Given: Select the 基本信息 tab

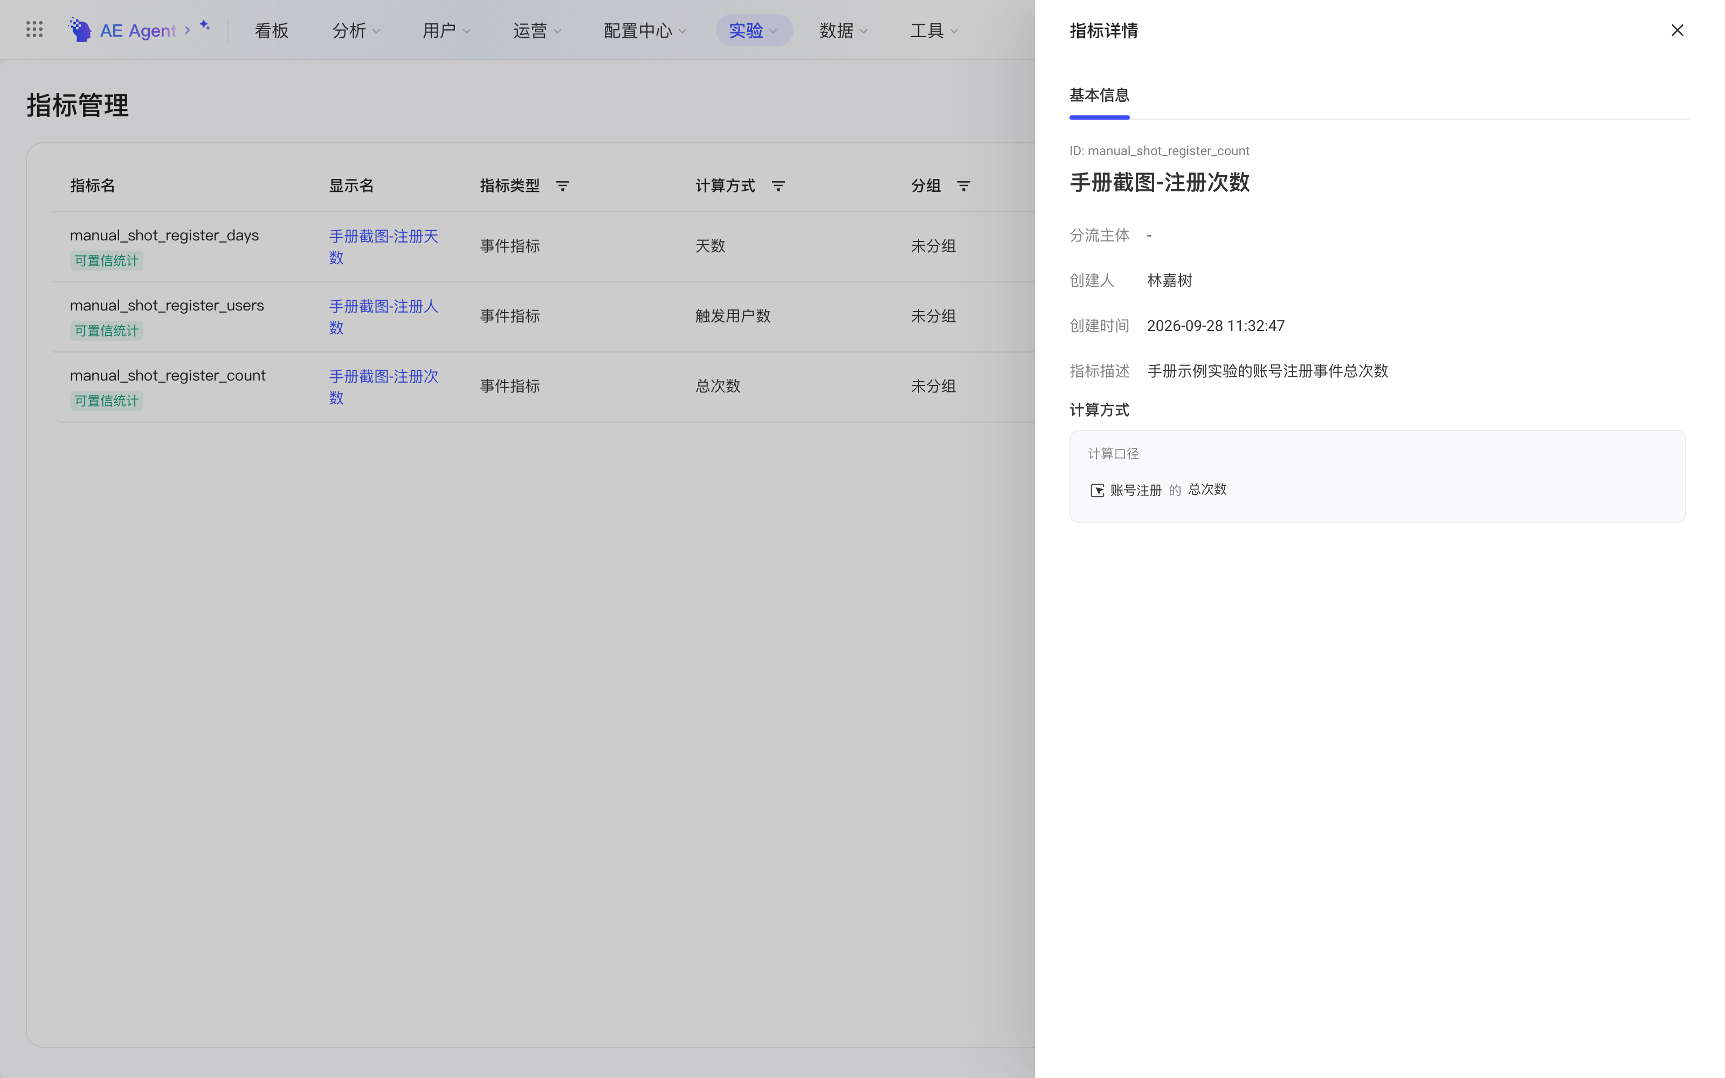Looking at the screenshot, I should [x=1099, y=95].
